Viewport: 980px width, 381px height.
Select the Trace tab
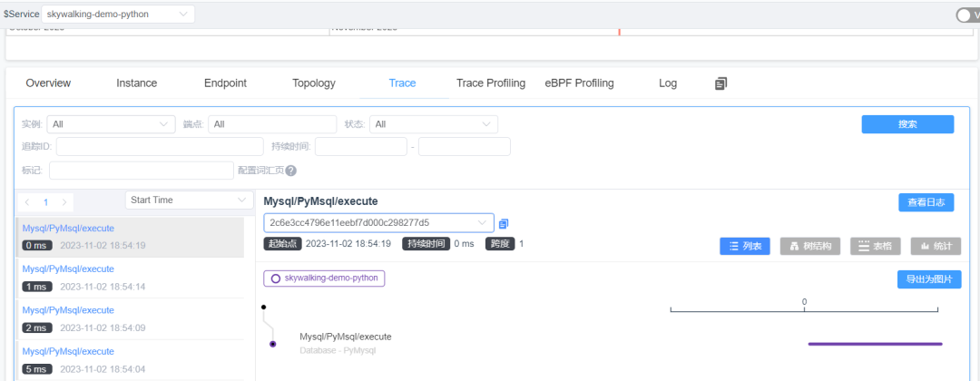tap(402, 83)
